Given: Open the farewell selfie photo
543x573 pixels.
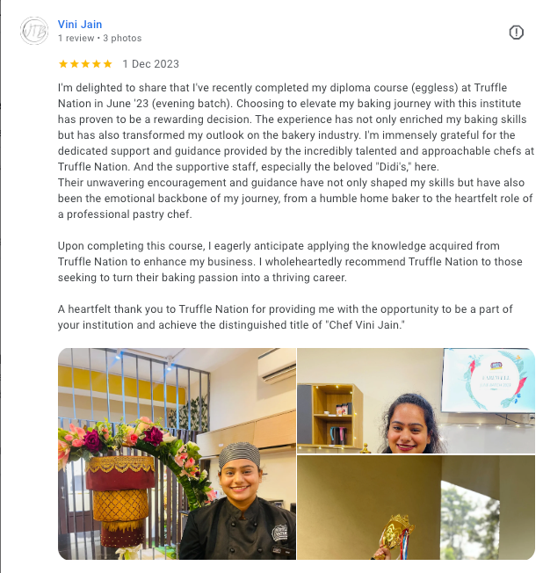Looking at the screenshot, I should pyautogui.click(x=416, y=401).
